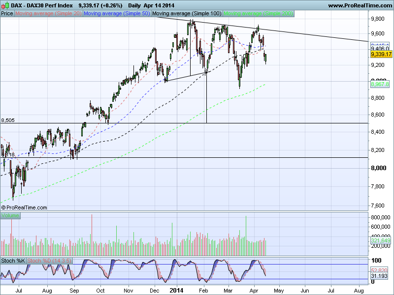Click the 8,400 price axis label

pyautogui.click(x=378, y=132)
